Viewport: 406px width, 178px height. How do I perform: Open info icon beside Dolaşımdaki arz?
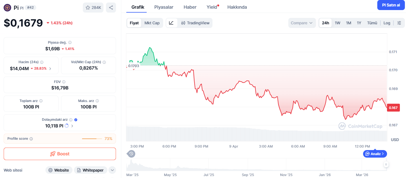click(71, 120)
